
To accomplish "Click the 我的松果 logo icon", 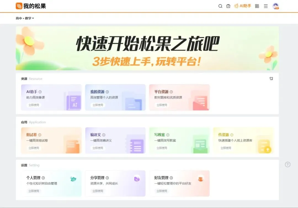I will pos(19,6).
